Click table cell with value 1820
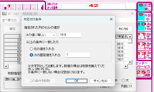This screenshot has height=92, width=154. click(x=119, y=56)
